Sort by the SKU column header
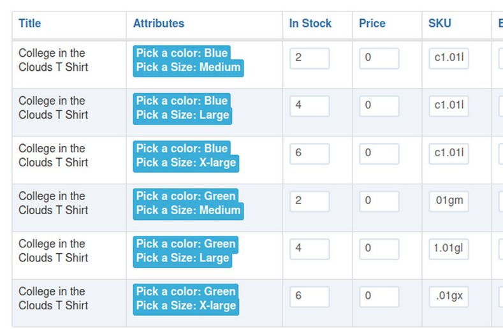The height and width of the screenshot is (329, 503). pos(440,24)
